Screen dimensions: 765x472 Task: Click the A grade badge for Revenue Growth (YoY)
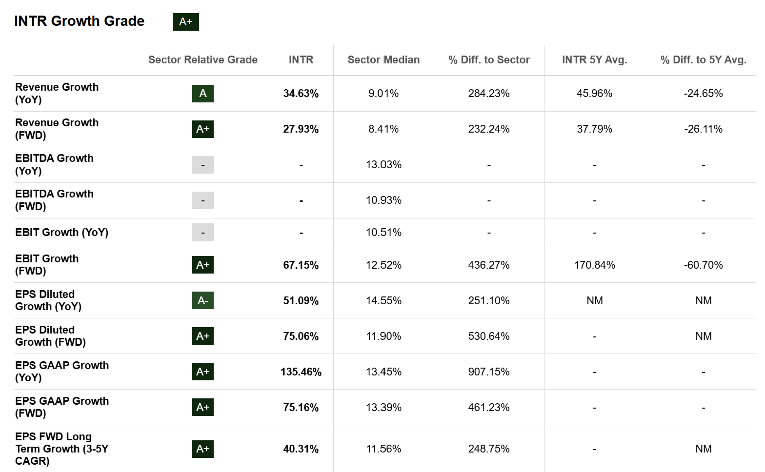202,94
